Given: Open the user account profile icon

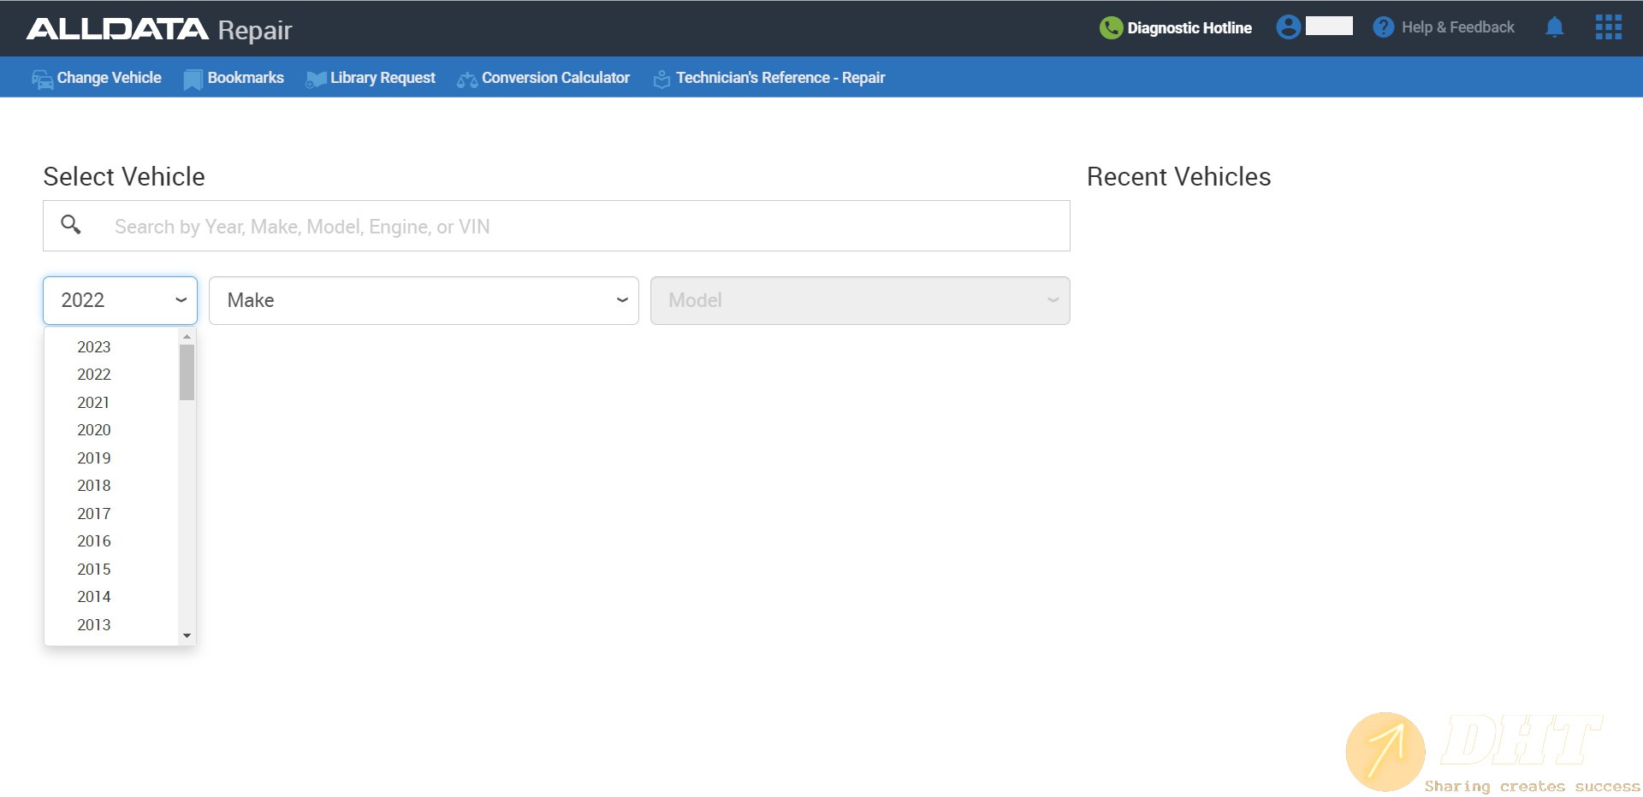Looking at the screenshot, I should [1288, 27].
